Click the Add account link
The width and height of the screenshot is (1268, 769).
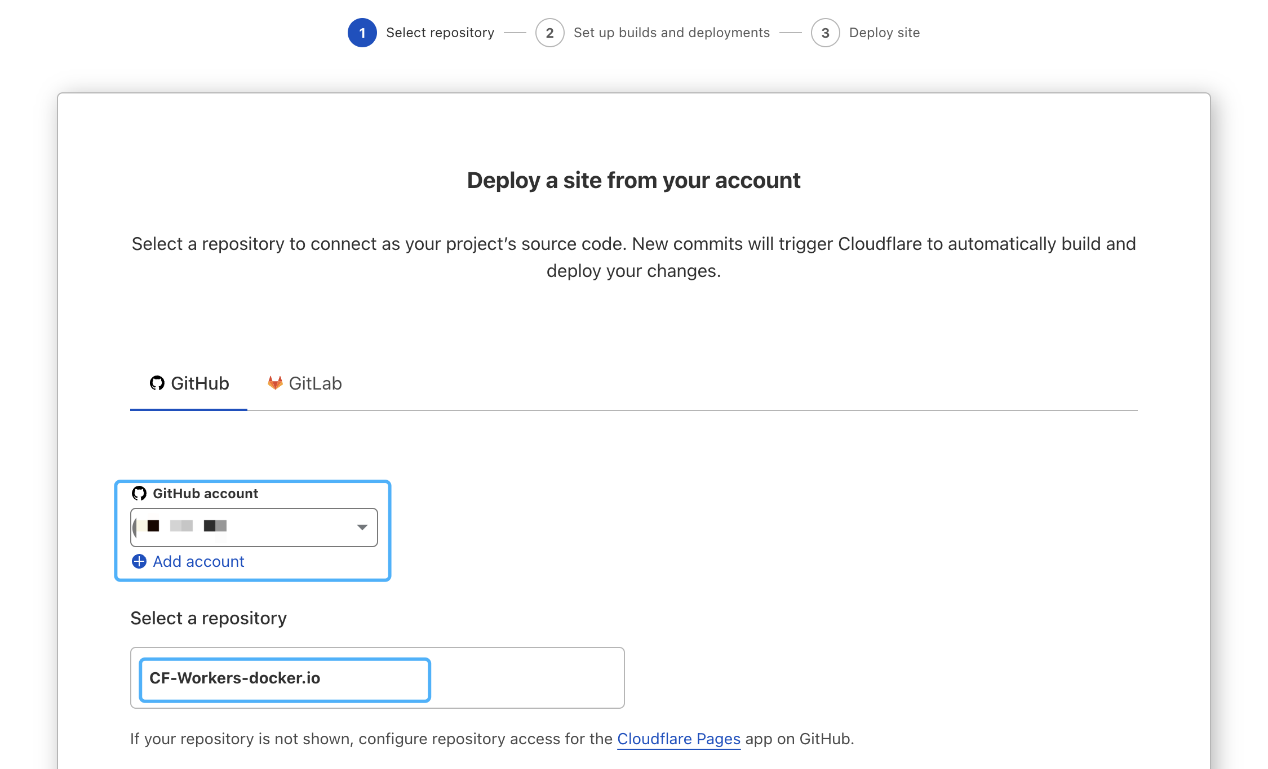pos(198,561)
